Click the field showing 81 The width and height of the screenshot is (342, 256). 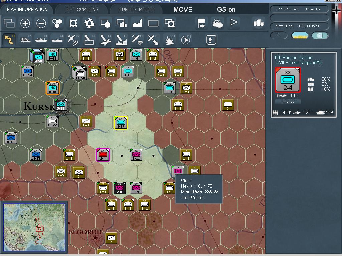click(x=279, y=35)
